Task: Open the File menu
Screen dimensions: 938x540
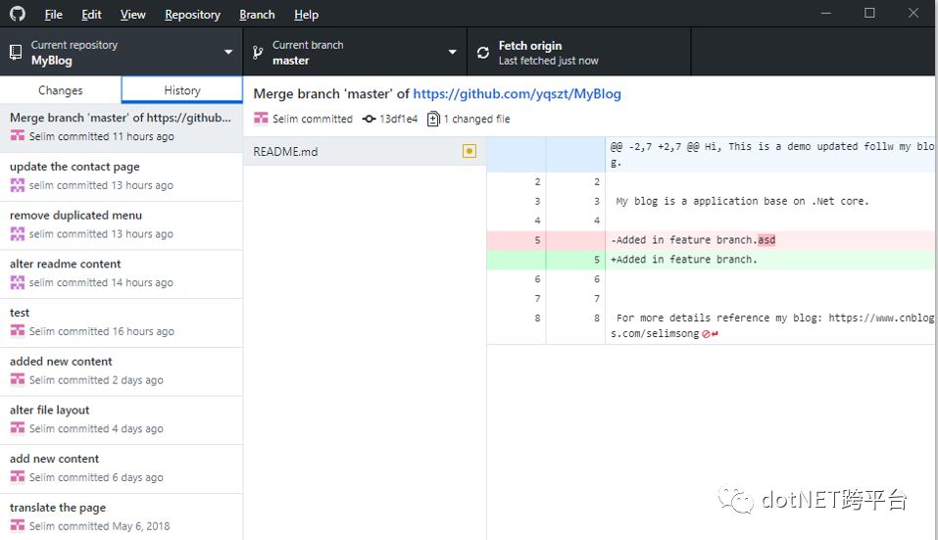Action: [x=53, y=15]
